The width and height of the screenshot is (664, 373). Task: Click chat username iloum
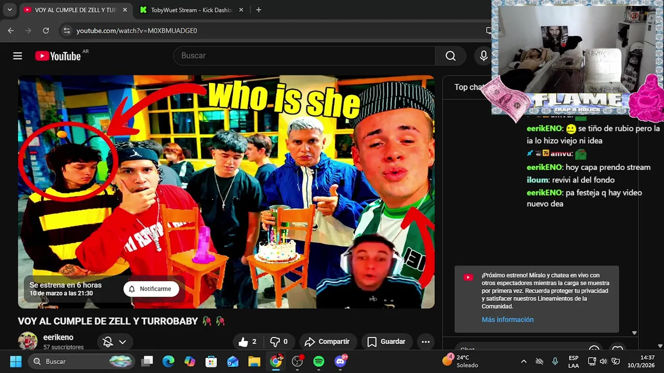pyautogui.click(x=538, y=180)
